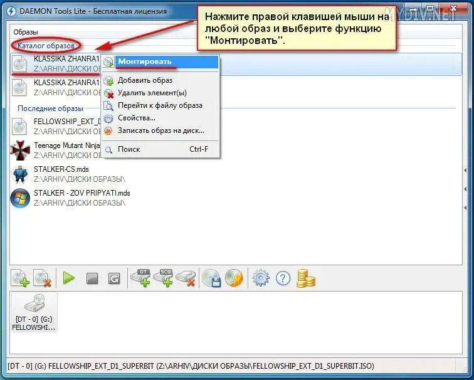
Task: Click the Remount all images icon
Action: (114, 278)
